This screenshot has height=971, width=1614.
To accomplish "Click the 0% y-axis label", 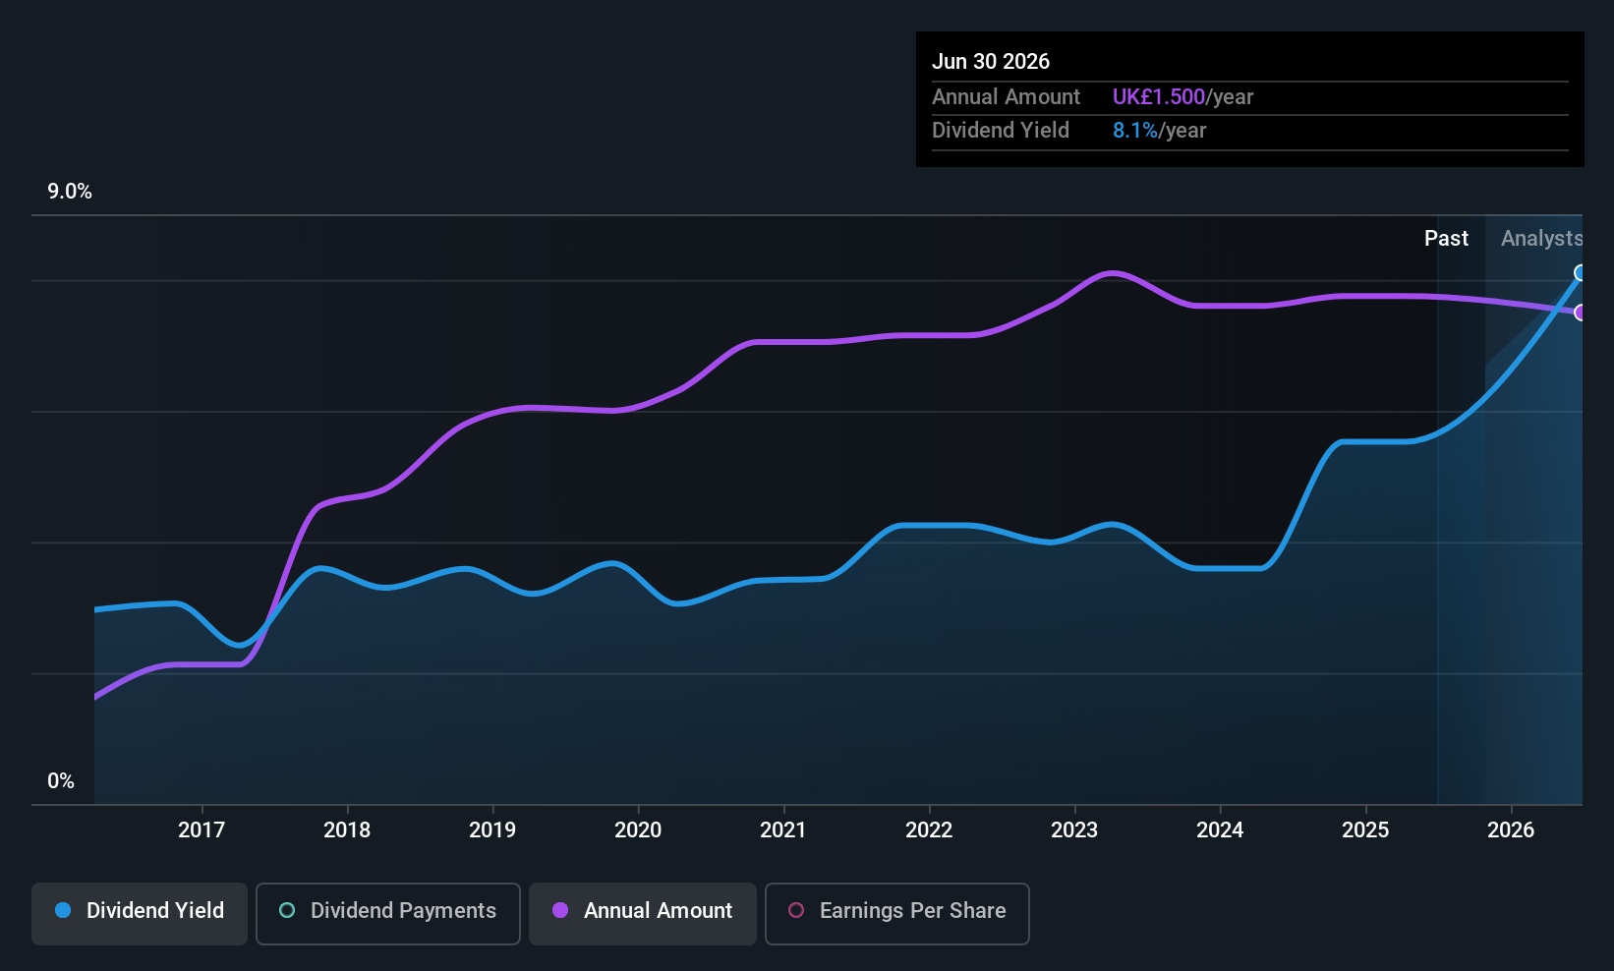I will (x=61, y=781).
